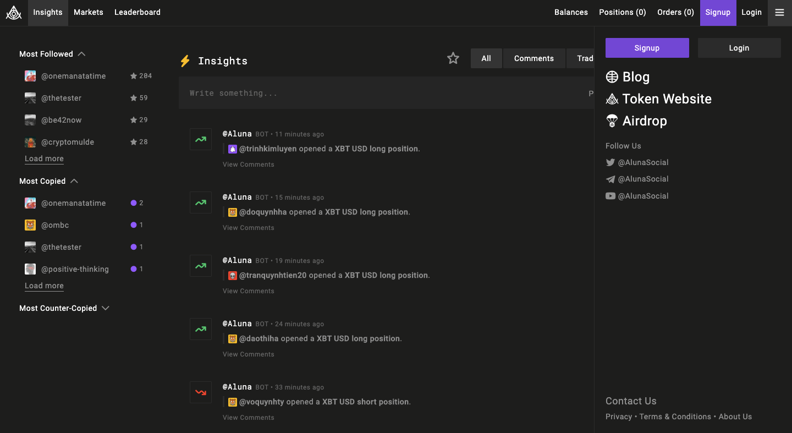
Task: Click avatar of @onemanatatime in Most Followed
Action: [30, 76]
